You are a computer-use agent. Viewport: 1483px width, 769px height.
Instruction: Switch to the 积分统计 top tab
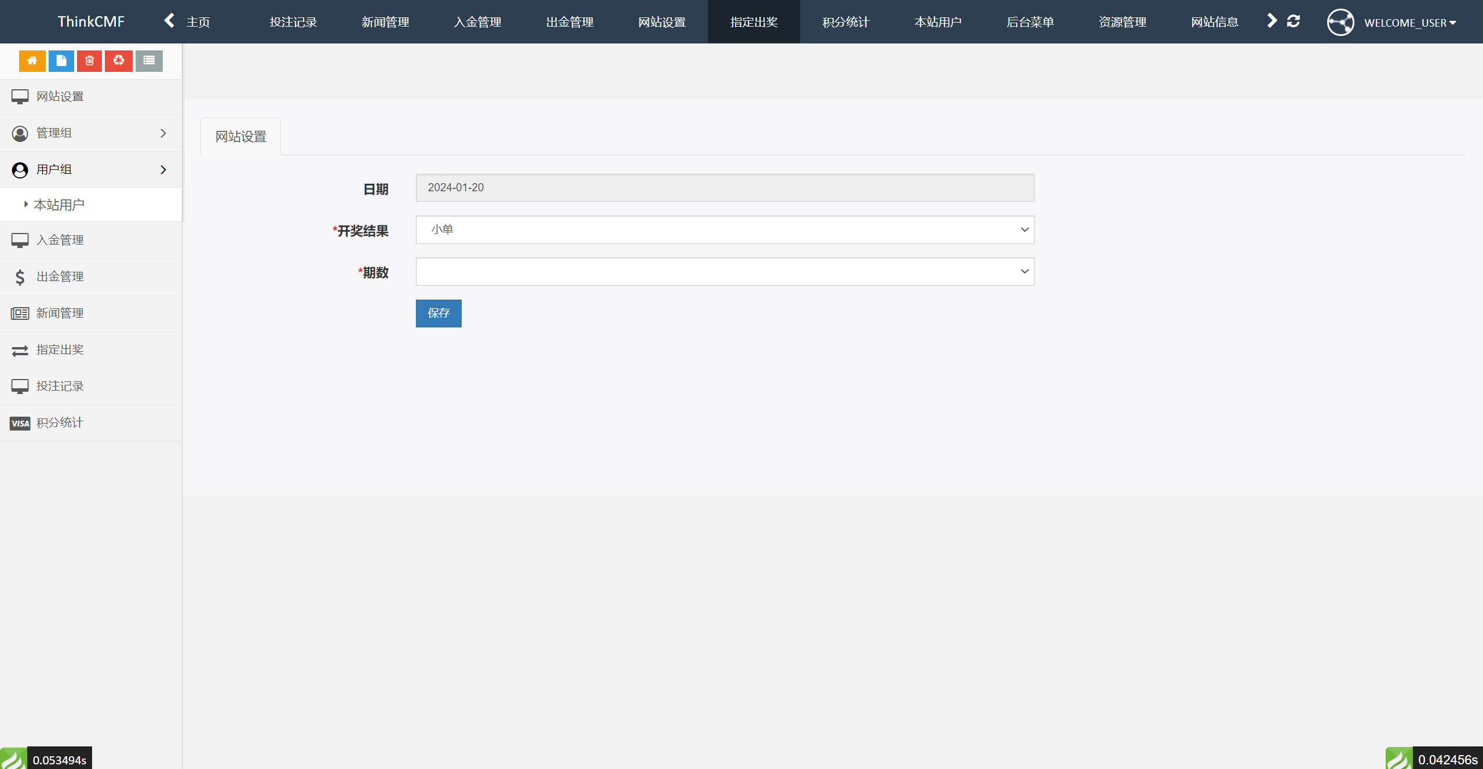845,22
